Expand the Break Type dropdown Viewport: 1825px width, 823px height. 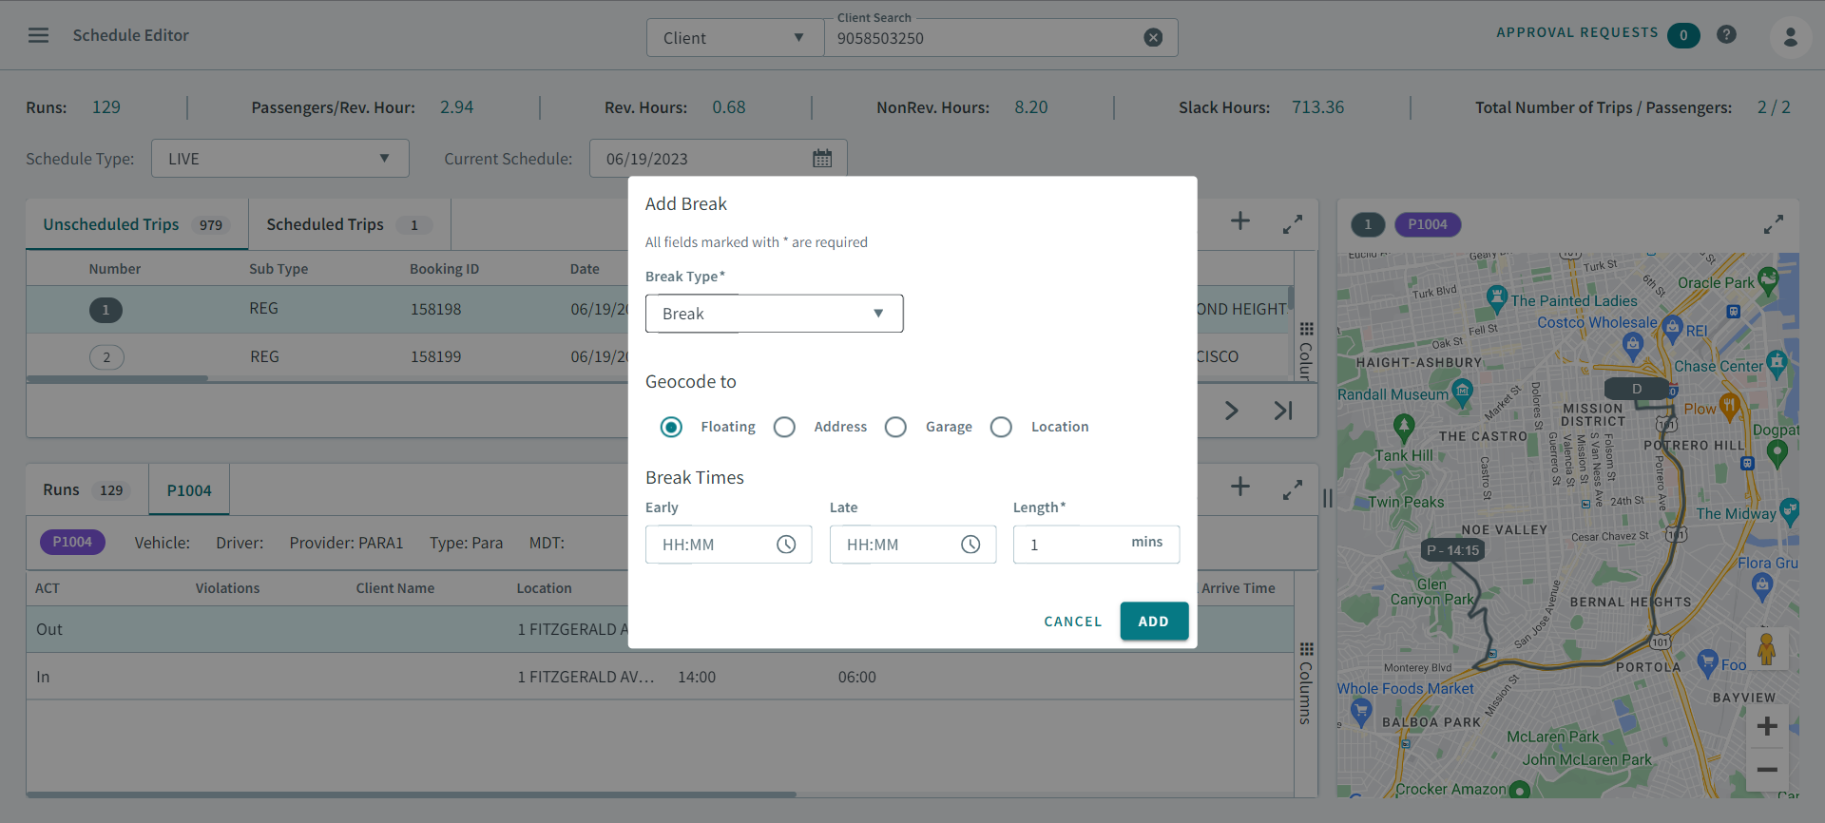(x=774, y=314)
